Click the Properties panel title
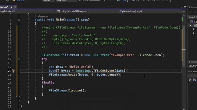Image resolution: width=197 pixels, height=110 pixels. 193,71
